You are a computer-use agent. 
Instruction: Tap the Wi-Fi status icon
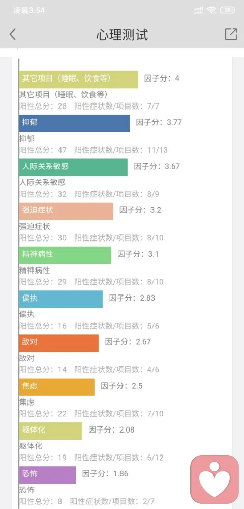[211, 10]
